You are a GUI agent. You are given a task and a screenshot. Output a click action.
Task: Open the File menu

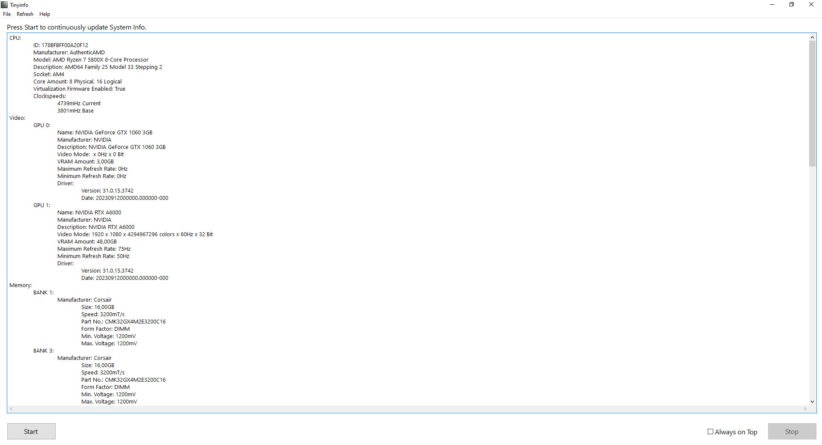pyautogui.click(x=7, y=14)
